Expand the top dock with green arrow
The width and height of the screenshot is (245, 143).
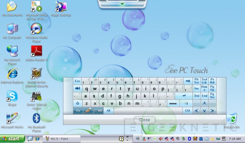[x=122, y=4]
